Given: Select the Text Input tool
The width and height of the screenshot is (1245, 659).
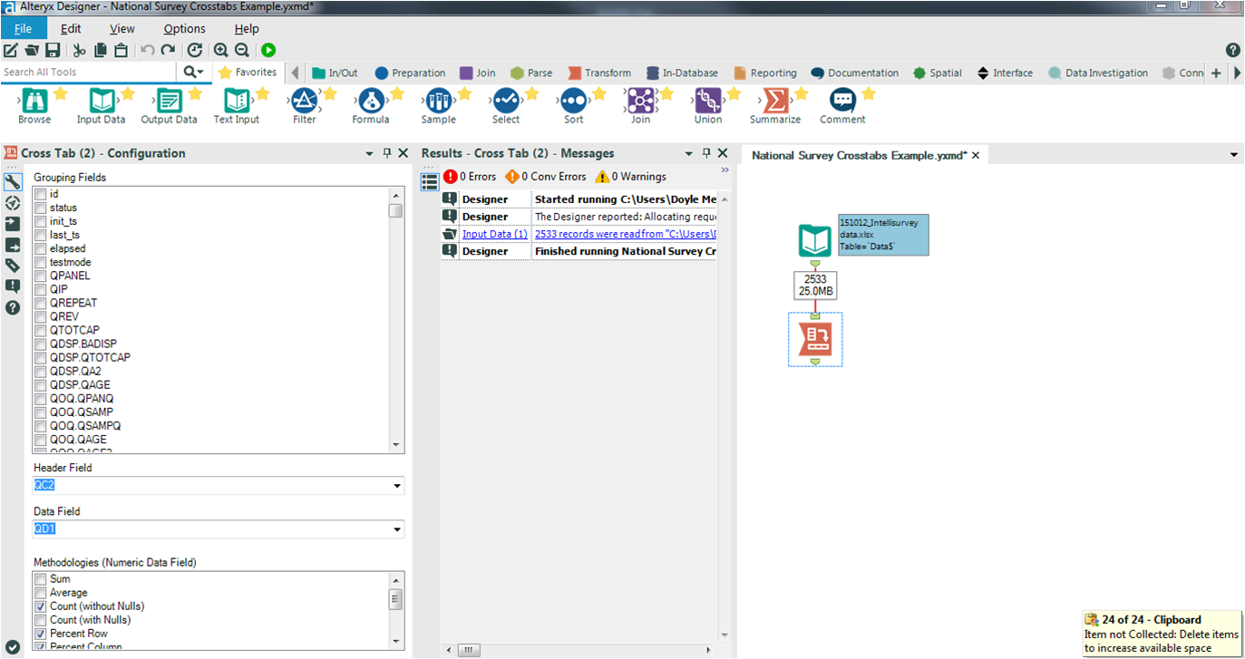Looking at the screenshot, I should coord(236,106).
